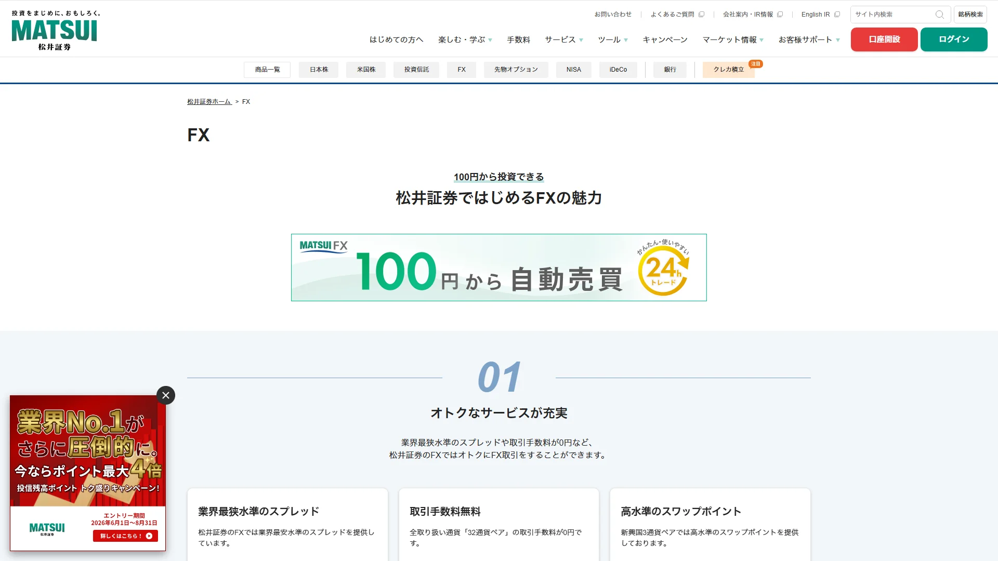Image resolution: width=998 pixels, height=561 pixels.
Task: Click the お問い合わせ link
Action: click(613, 15)
